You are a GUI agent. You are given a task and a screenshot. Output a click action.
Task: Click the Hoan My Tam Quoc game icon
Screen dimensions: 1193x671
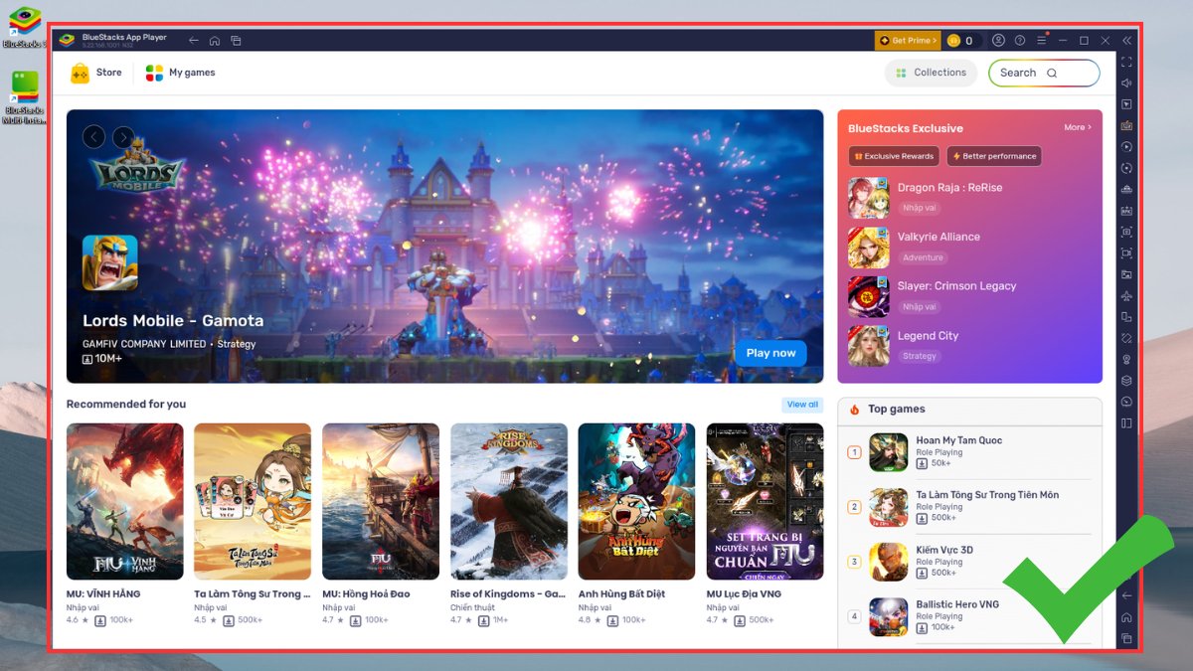coord(888,452)
